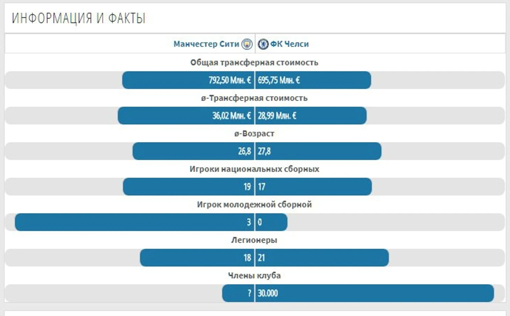510x316 pixels.
Task: Click the 21 legionnaires bar
Action: 322,258
